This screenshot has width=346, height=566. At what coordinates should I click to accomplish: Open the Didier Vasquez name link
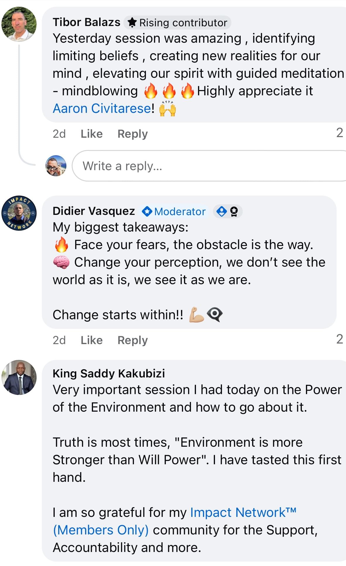tap(94, 211)
